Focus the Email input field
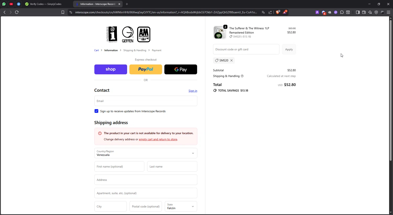This screenshot has width=393, height=215. point(146,101)
